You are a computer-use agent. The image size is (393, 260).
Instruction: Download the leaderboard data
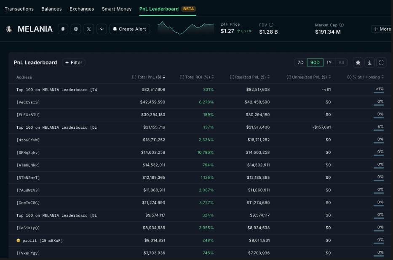click(369, 62)
